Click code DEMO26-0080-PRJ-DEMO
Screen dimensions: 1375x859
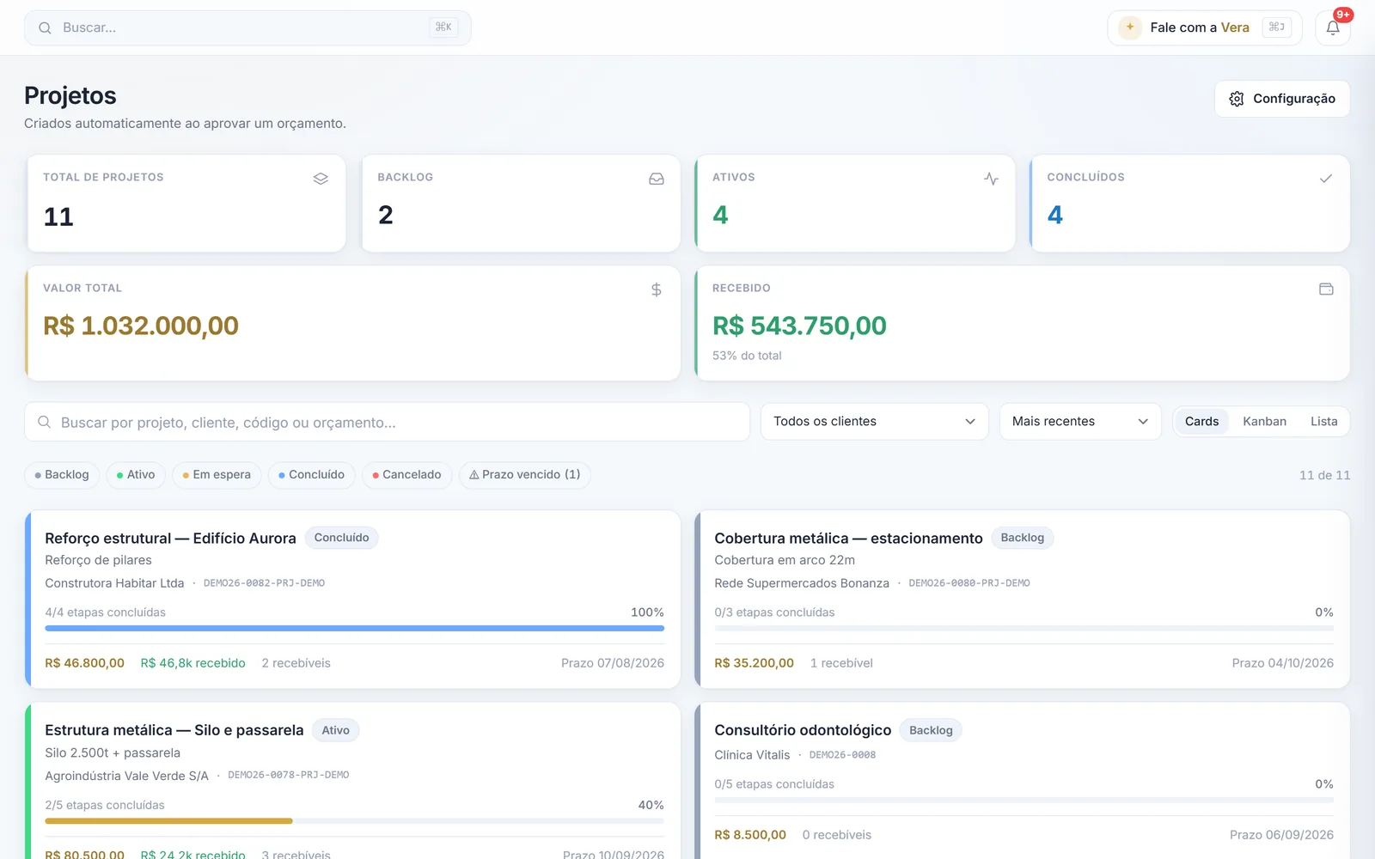coord(969,583)
